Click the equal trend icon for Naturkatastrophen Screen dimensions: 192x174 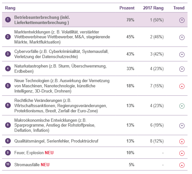click(182, 69)
